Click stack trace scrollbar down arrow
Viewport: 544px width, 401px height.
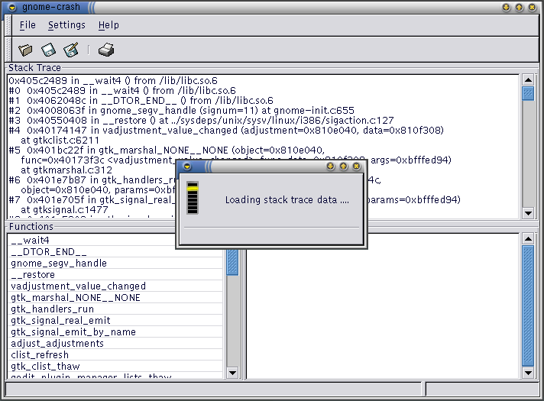pyautogui.click(x=528, y=213)
